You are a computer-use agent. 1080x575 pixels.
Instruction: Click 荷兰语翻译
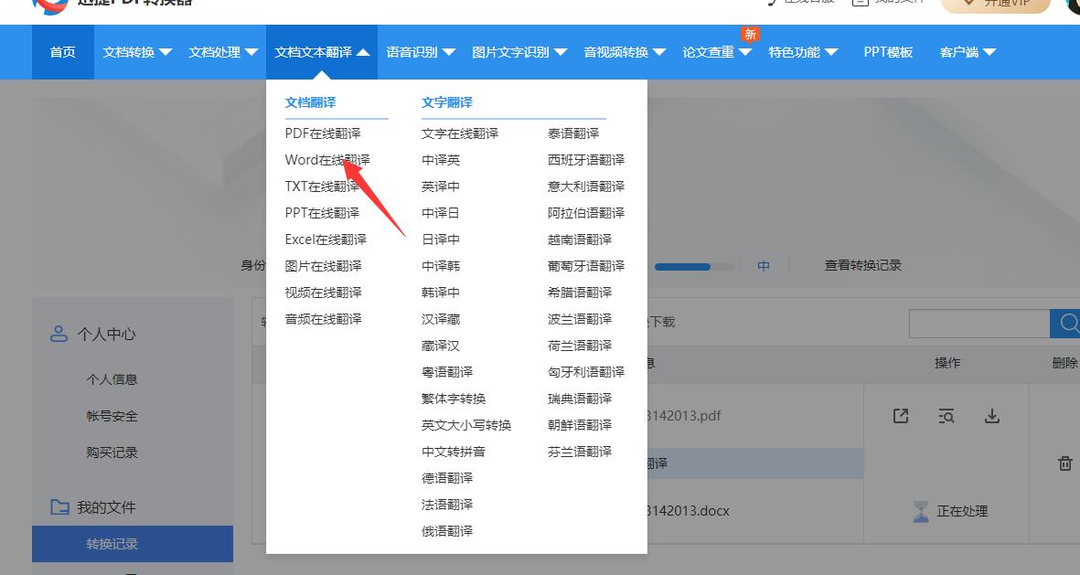pyautogui.click(x=580, y=346)
